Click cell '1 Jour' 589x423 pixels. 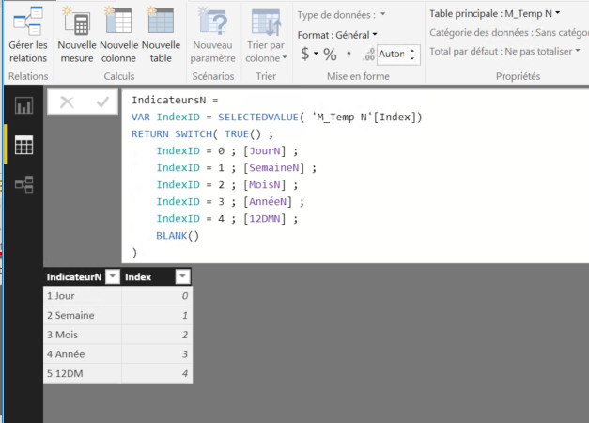[x=83, y=296]
